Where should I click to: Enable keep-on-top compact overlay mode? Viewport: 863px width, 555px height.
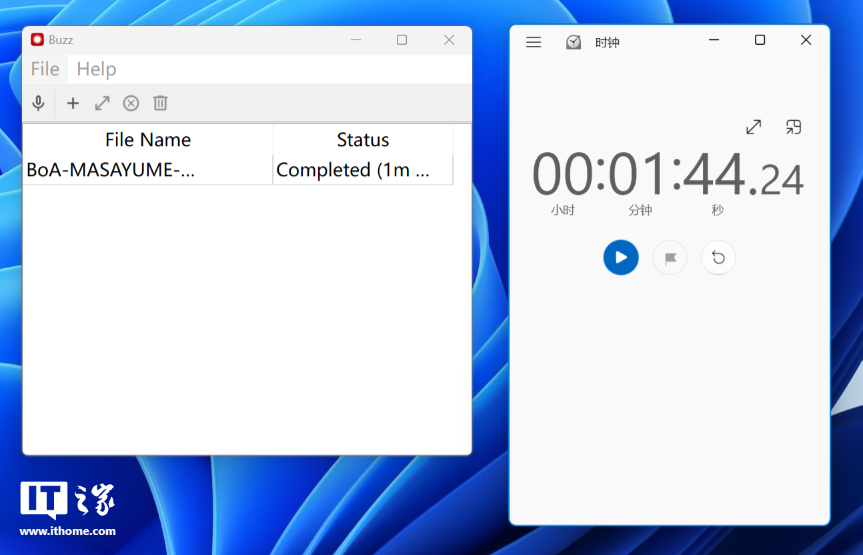793,127
